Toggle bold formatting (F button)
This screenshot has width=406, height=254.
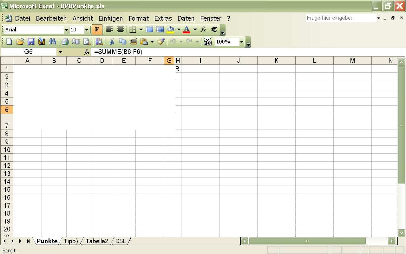tap(97, 30)
